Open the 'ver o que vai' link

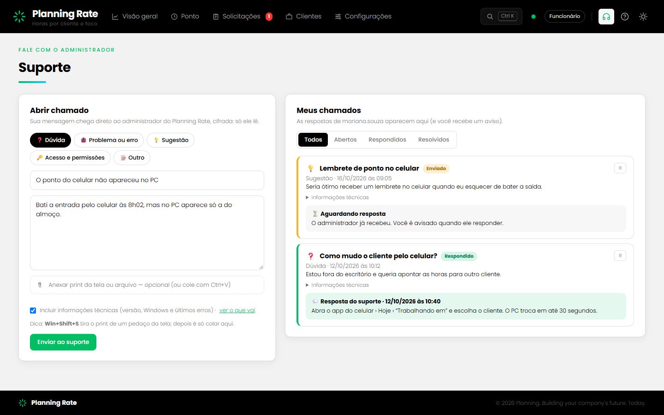237,310
